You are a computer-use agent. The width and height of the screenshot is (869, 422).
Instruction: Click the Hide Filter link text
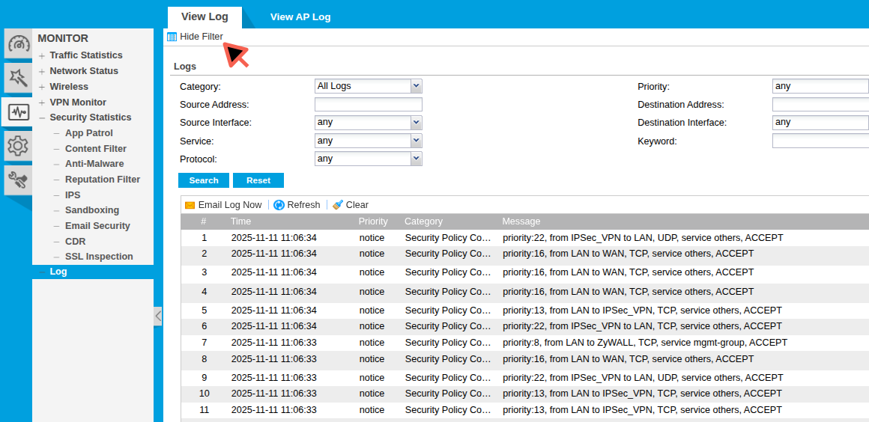point(202,37)
